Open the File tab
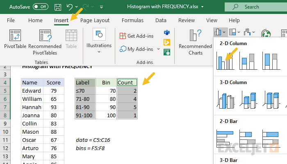287x164 pixels. point(11,20)
